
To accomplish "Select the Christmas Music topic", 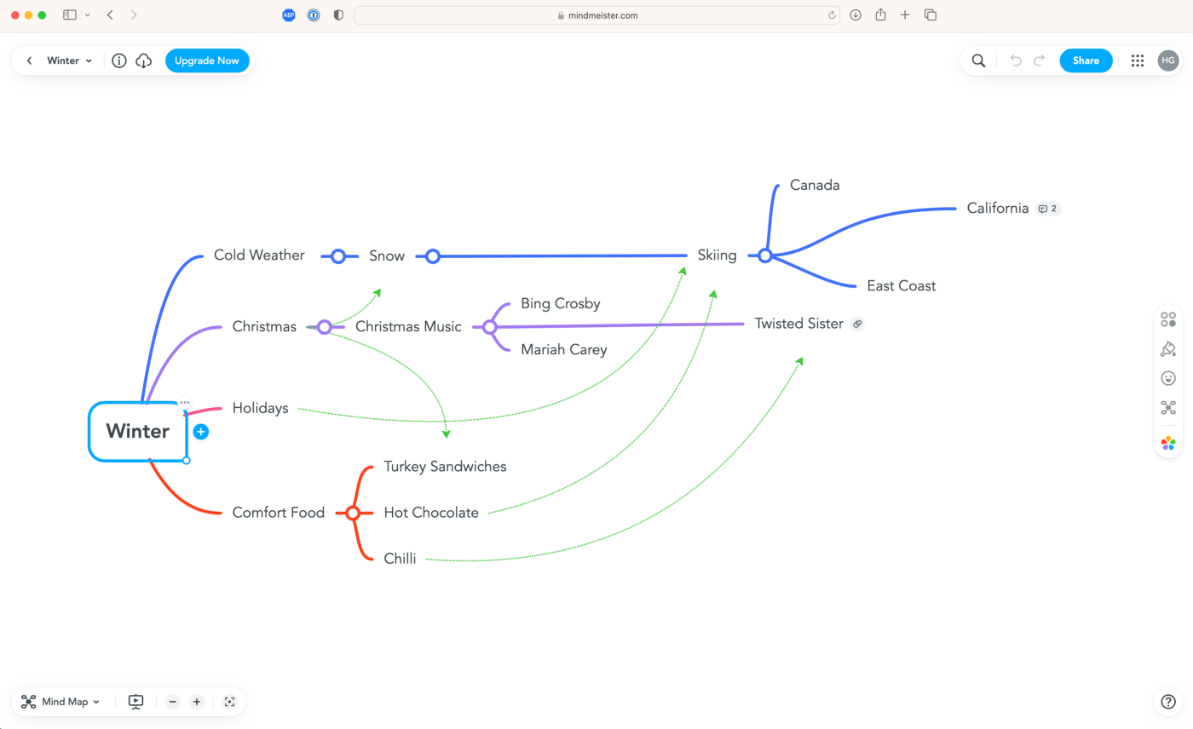I will 408,326.
